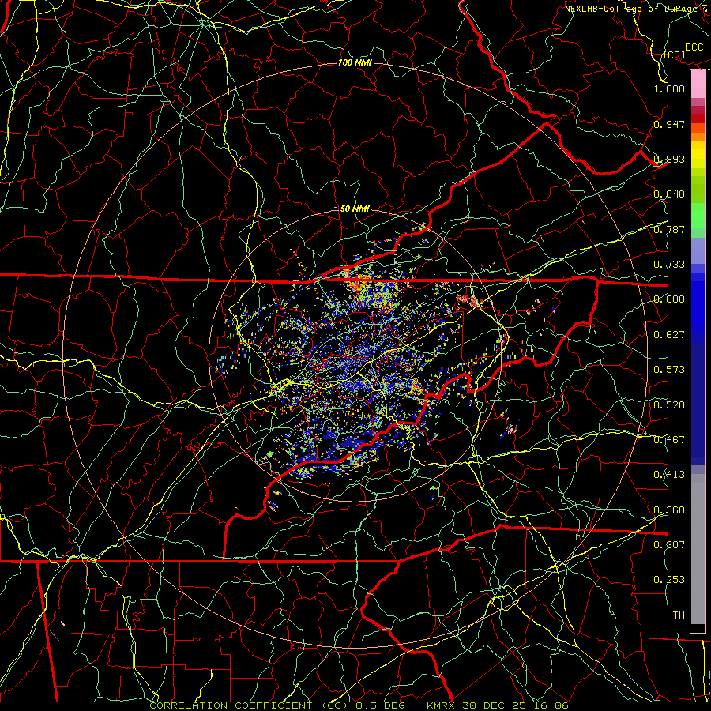Click the pink segment of the color bar
This screenshot has width=711, height=711.
pos(698,84)
